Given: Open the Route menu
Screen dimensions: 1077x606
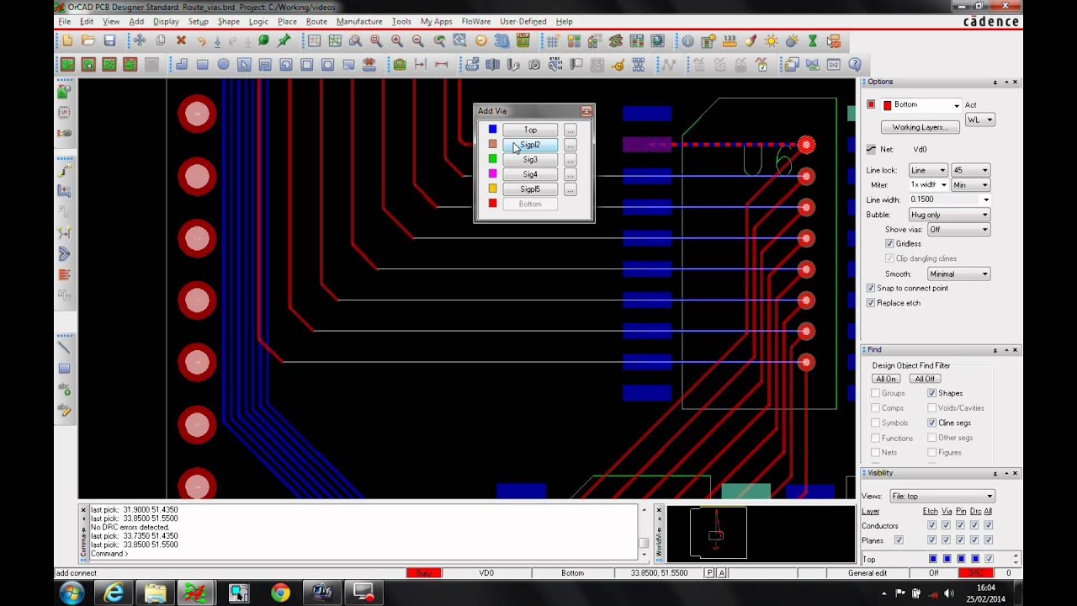Looking at the screenshot, I should click(316, 21).
